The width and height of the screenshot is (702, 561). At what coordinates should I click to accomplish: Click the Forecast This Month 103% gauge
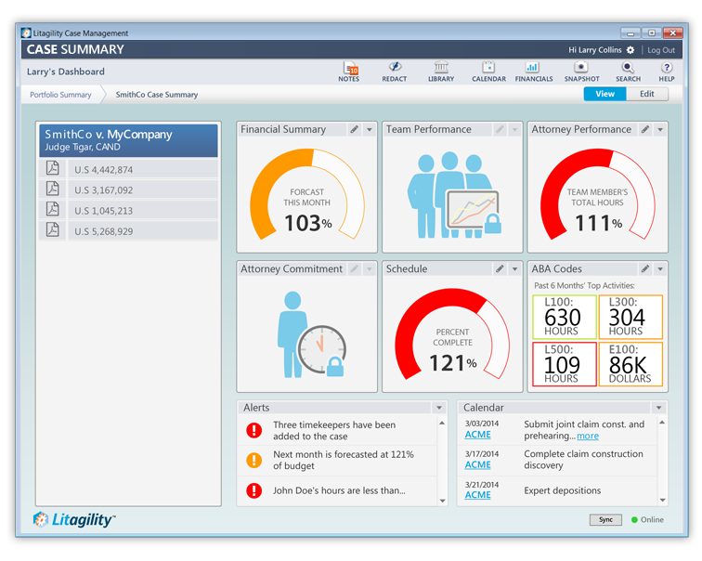[307, 195]
